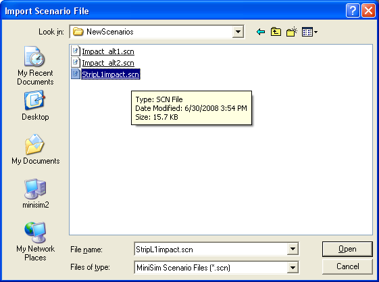Open My Network Places
The height and width of the screenshot is (282, 379).
pos(36,241)
